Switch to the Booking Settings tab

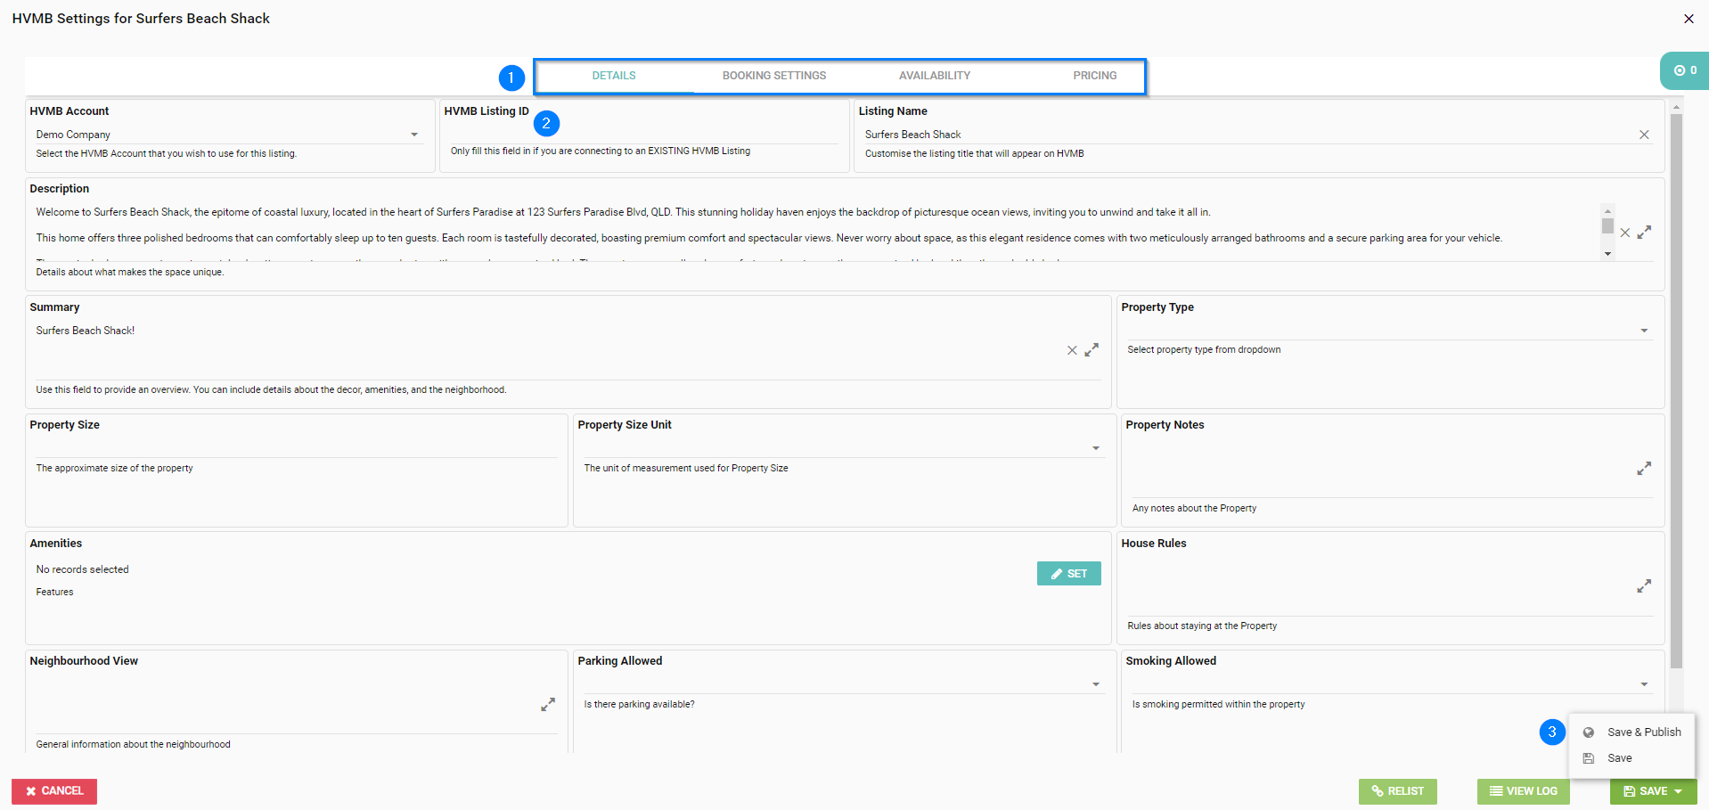(773, 76)
